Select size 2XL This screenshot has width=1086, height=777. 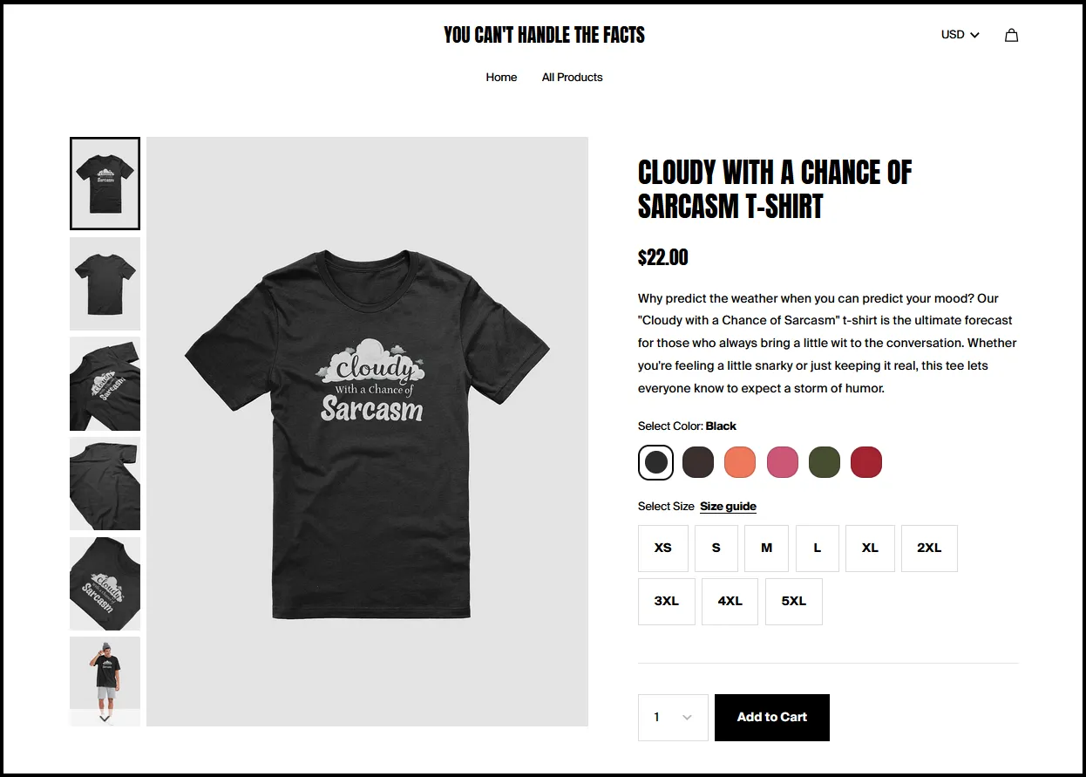tap(929, 549)
